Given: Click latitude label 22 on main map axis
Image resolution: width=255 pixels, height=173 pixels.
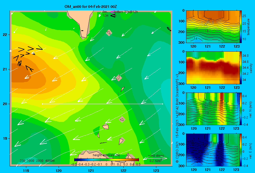Looking at the screenshot, I should coord(5,35).
